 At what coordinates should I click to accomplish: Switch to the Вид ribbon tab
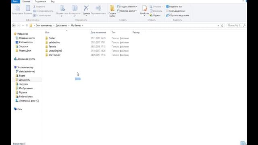point(52,2)
